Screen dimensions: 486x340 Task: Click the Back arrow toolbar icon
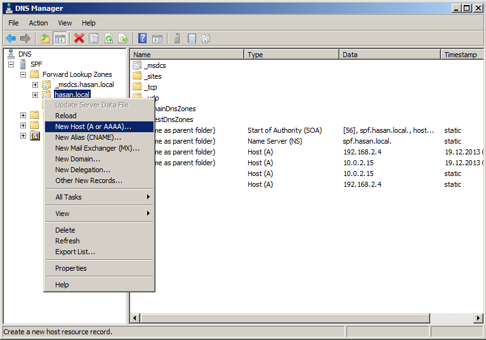click(11, 39)
